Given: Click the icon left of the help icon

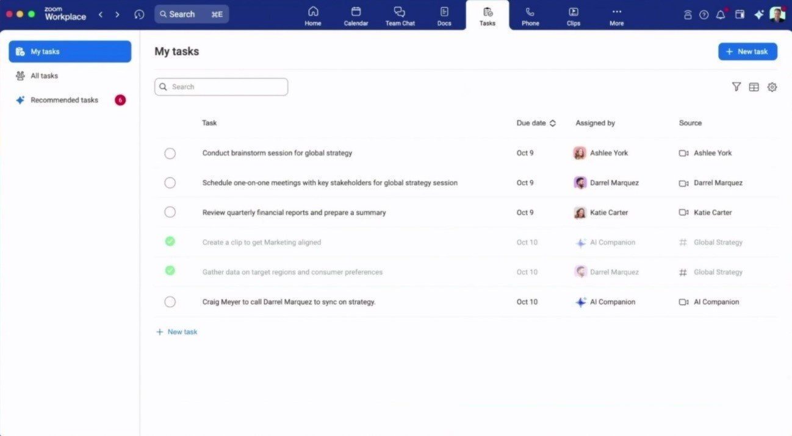Looking at the screenshot, I should (x=688, y=15).
